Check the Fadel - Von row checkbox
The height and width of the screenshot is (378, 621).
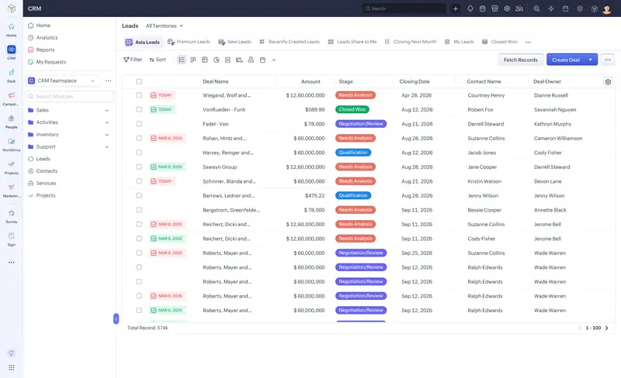[x=139, y=124]
